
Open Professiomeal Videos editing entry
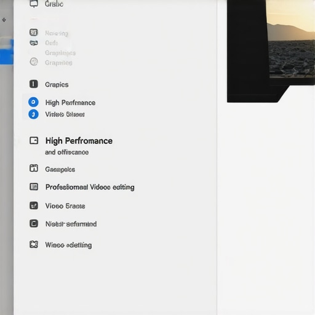90,187
